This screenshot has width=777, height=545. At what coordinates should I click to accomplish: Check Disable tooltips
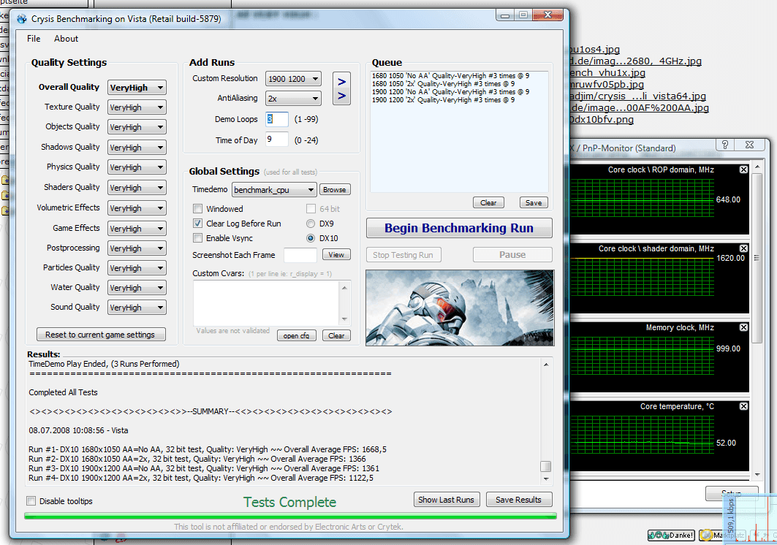coord(31,501)
